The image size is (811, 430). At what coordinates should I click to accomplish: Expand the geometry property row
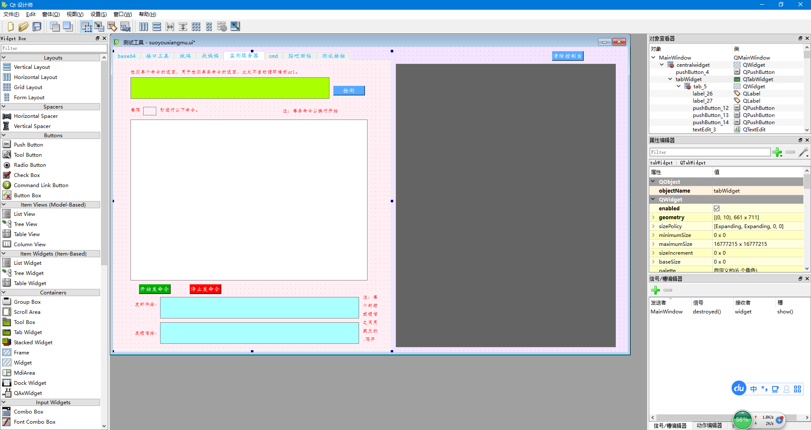(x=653, y=217)
